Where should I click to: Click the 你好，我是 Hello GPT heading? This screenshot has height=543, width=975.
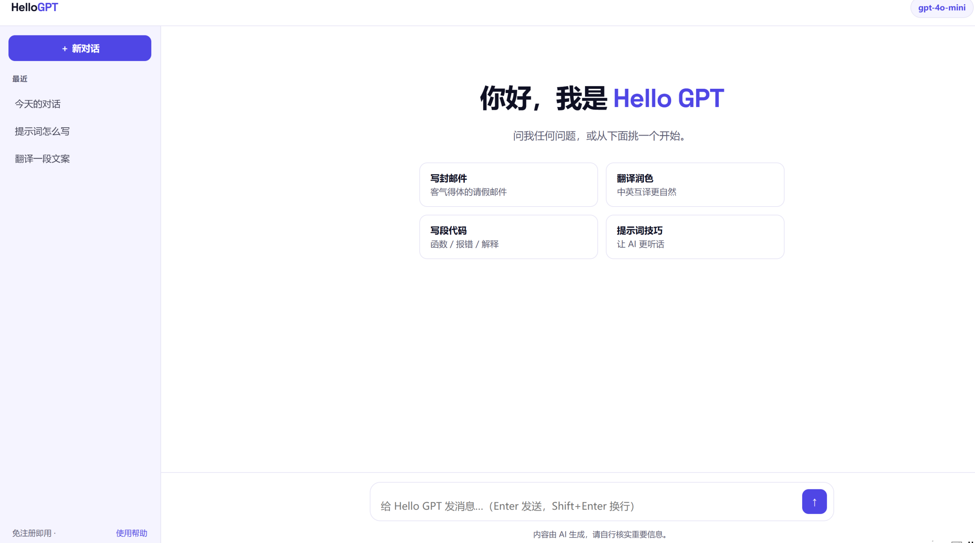pyautogui.click(x=602, y=98)
